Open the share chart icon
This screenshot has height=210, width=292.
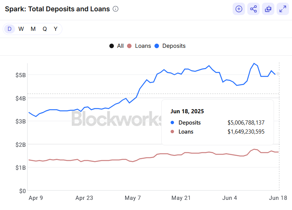253,9
